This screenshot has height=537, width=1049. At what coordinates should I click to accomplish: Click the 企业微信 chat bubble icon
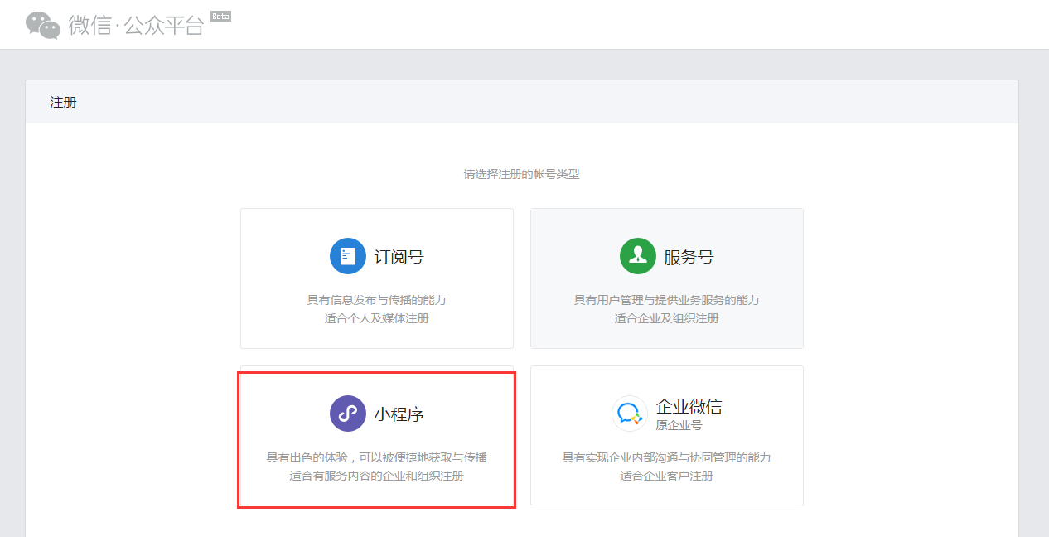(x=629, y=414)
